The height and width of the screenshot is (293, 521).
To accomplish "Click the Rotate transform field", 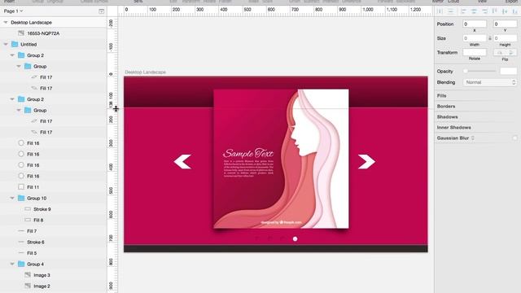I will click(x=475, y=52).
